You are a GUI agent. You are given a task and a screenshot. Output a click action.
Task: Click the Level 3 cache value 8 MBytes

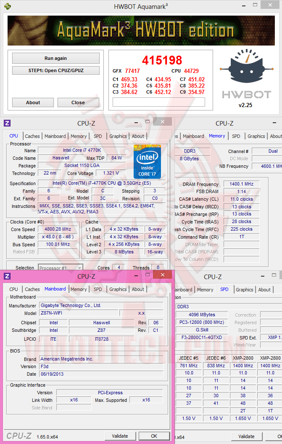click(124, 252)
